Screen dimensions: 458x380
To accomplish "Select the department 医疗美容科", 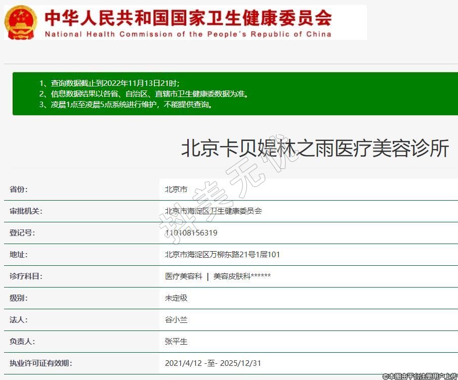I will (x=183, y=276).
